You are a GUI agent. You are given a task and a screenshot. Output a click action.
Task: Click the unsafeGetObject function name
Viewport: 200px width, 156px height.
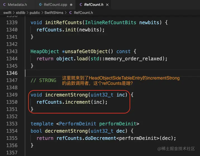coord(86,51)
